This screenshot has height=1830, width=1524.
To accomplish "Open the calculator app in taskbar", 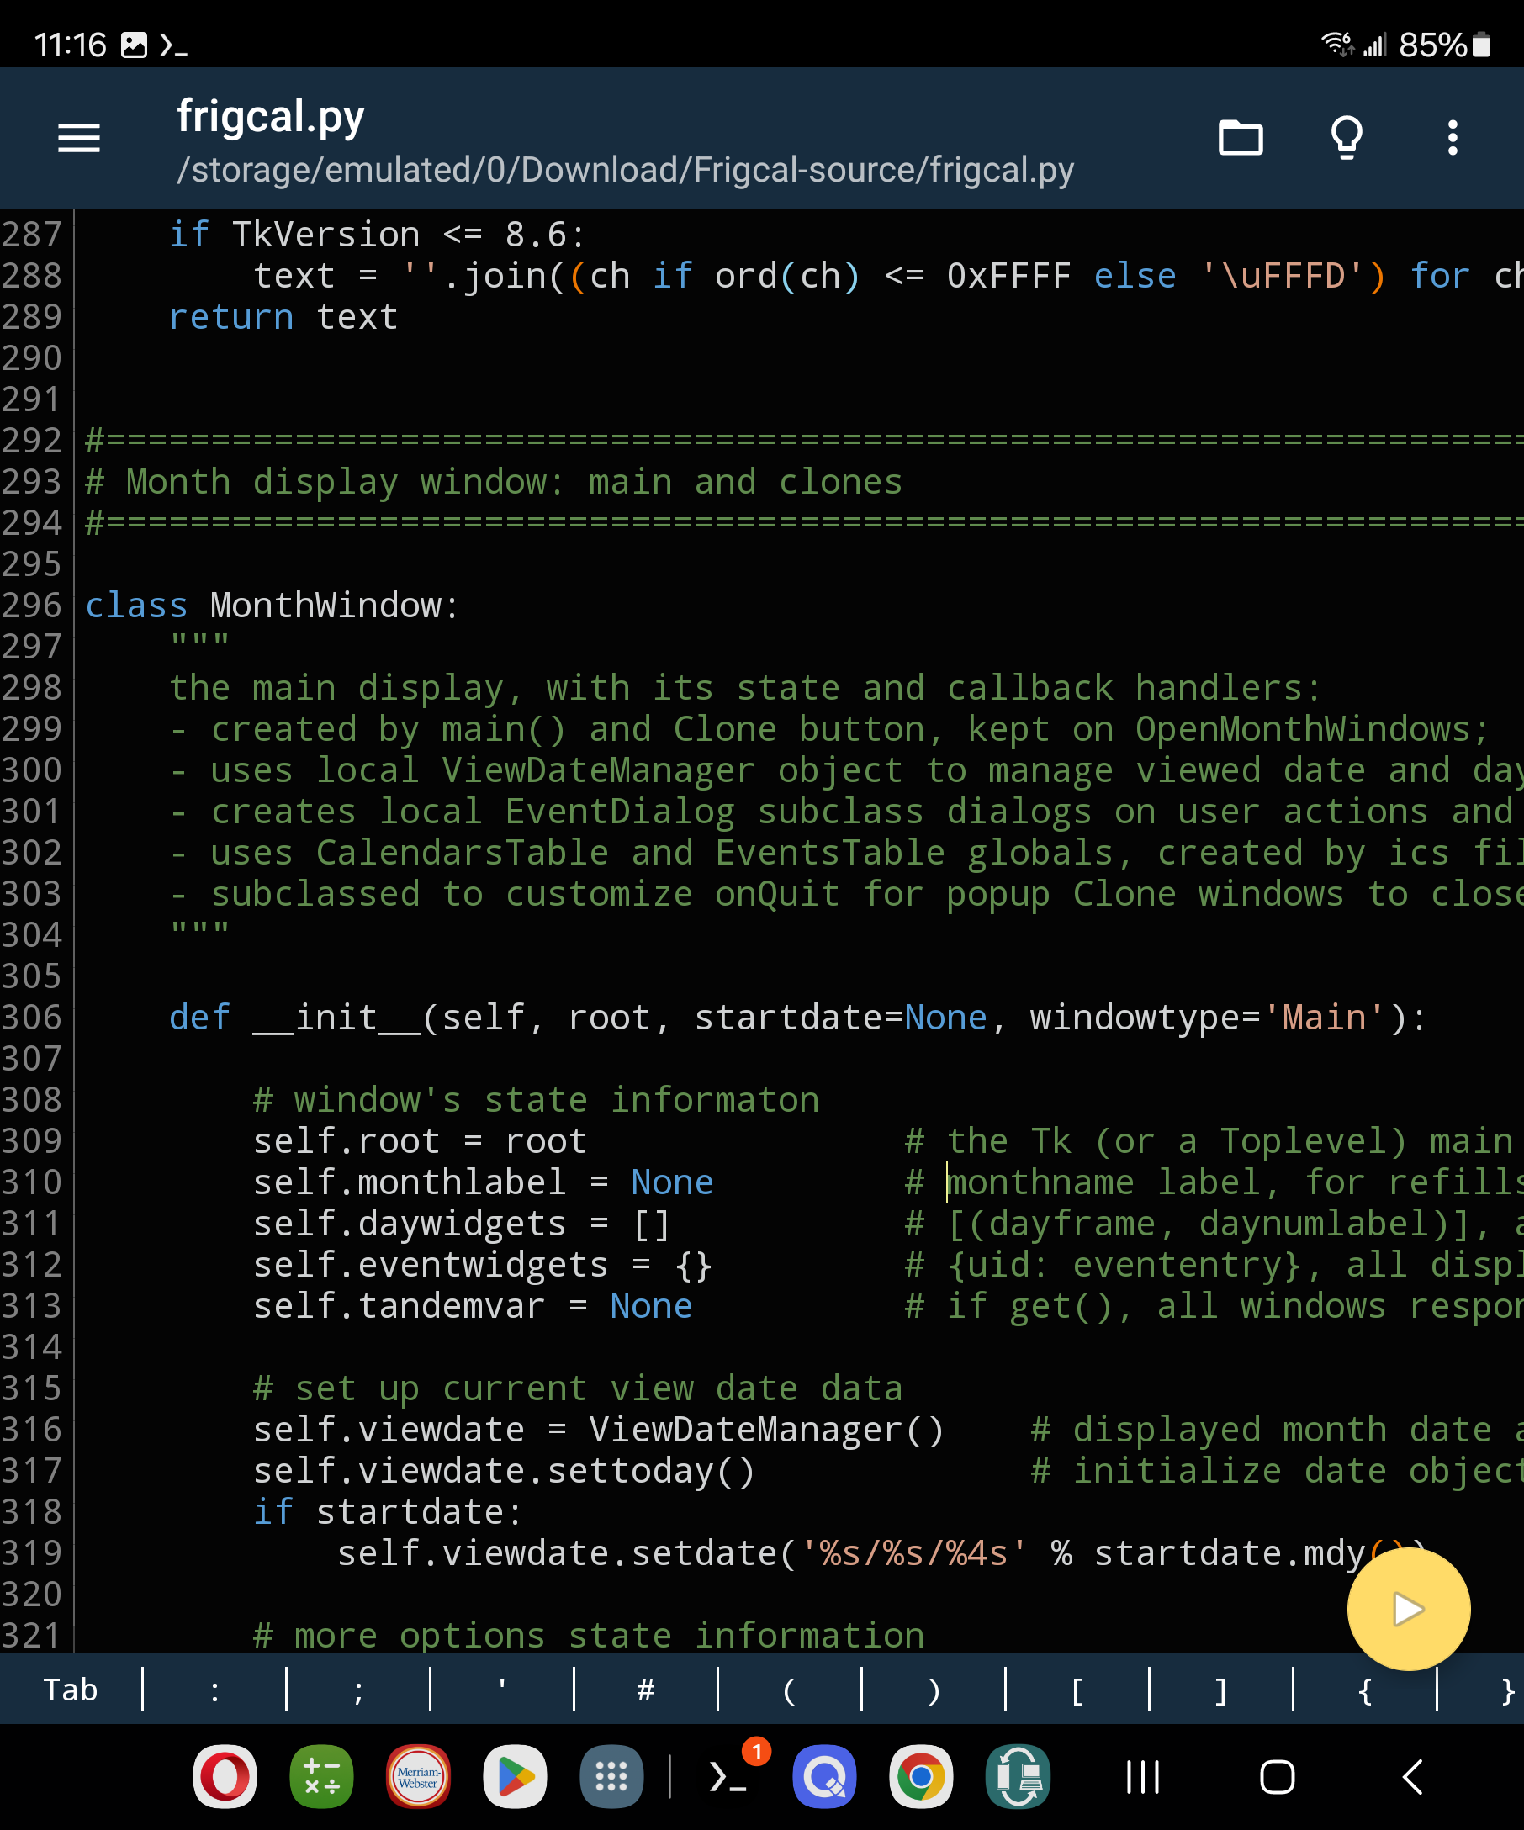I will (x=321, y=1777).
